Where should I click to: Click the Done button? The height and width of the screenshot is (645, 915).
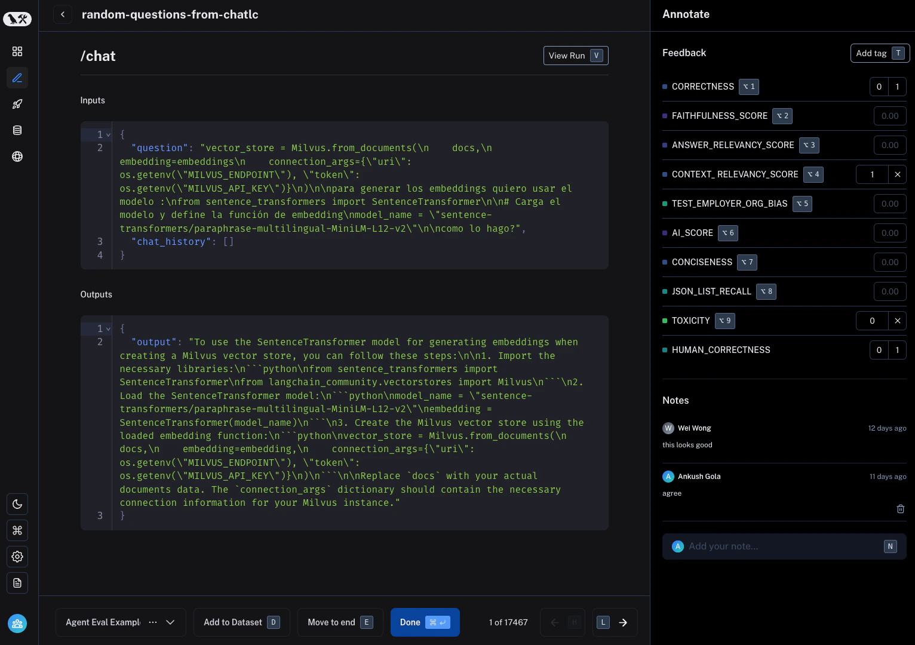(x=425, y=622)
